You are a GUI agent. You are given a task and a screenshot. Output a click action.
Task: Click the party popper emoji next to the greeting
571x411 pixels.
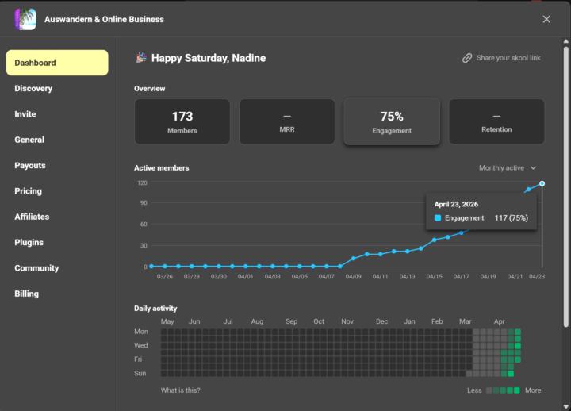(141, 58)
